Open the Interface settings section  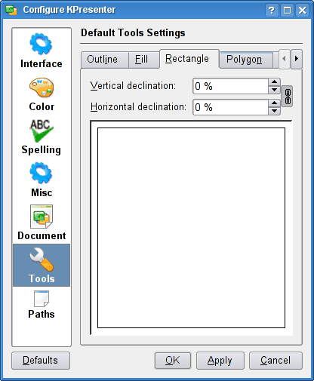(x=42, y=51)
